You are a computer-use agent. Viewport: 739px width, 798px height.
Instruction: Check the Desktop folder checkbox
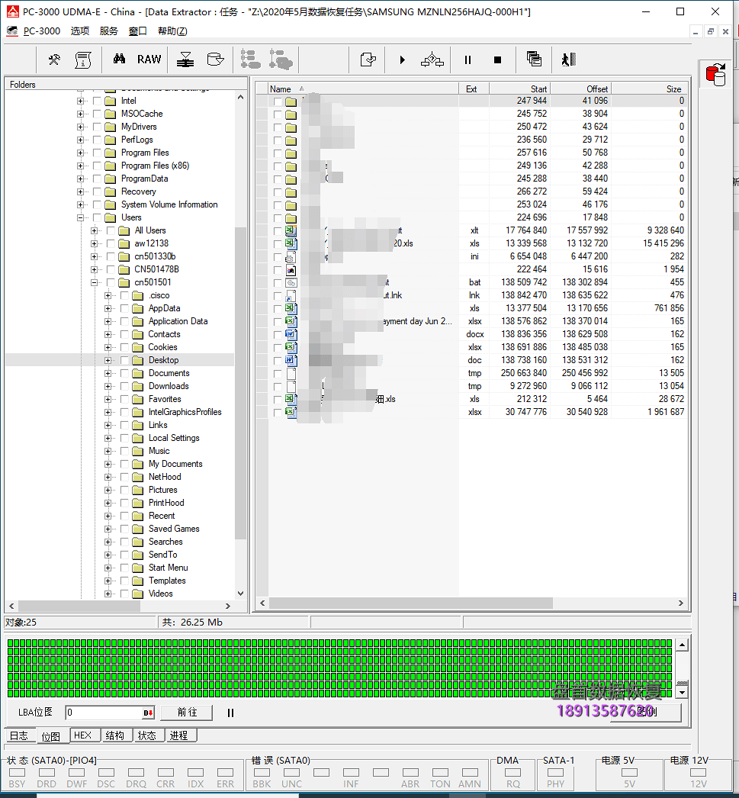[x=124, y=360]
